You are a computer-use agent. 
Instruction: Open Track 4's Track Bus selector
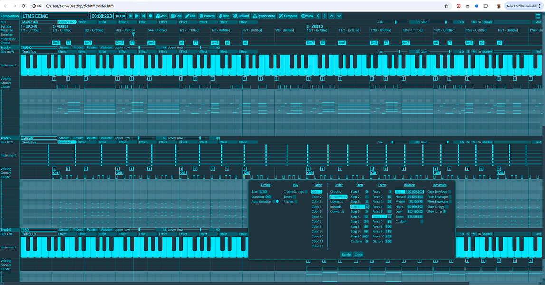[38, 52]
